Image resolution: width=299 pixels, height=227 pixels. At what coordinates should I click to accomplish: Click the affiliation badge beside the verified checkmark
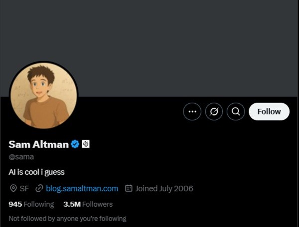[86, 145]
